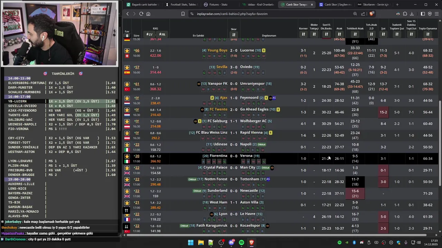Click the trash icon under Fav header
This screenshot has width=442, height=248.
pos(127,35)
